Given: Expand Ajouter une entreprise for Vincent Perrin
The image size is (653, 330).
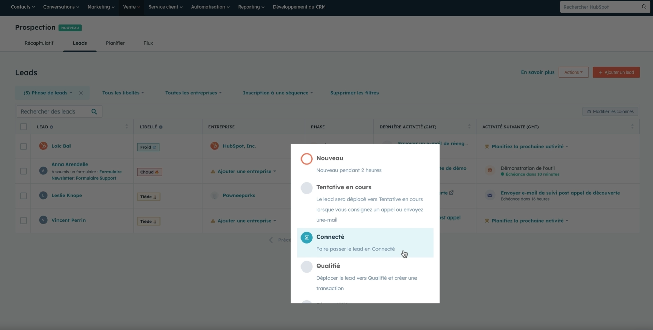Looking at the screenshot, I should 247,221.
